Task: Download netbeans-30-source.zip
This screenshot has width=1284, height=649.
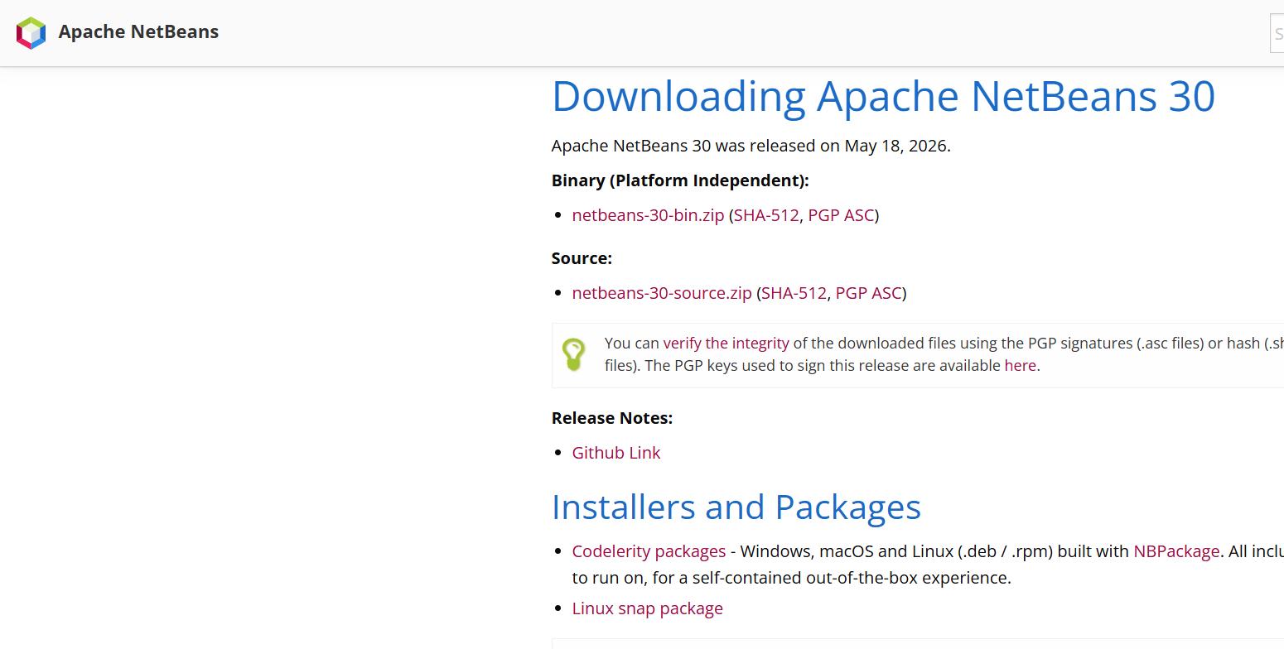Action: [x=662, y=293]
